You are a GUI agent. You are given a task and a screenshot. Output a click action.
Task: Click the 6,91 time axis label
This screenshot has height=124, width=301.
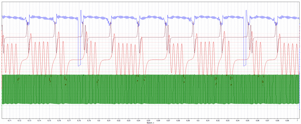click(208, 120)
